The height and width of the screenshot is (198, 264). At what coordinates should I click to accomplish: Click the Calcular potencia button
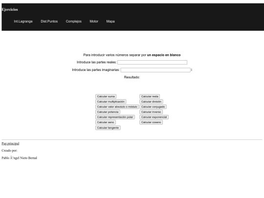[108, 112]
